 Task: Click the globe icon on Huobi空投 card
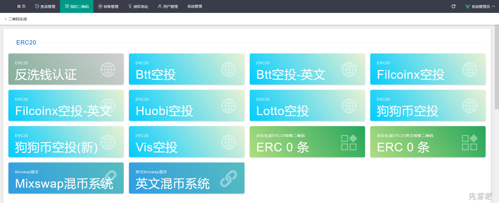pyautogui.click(x=228, y=106)
